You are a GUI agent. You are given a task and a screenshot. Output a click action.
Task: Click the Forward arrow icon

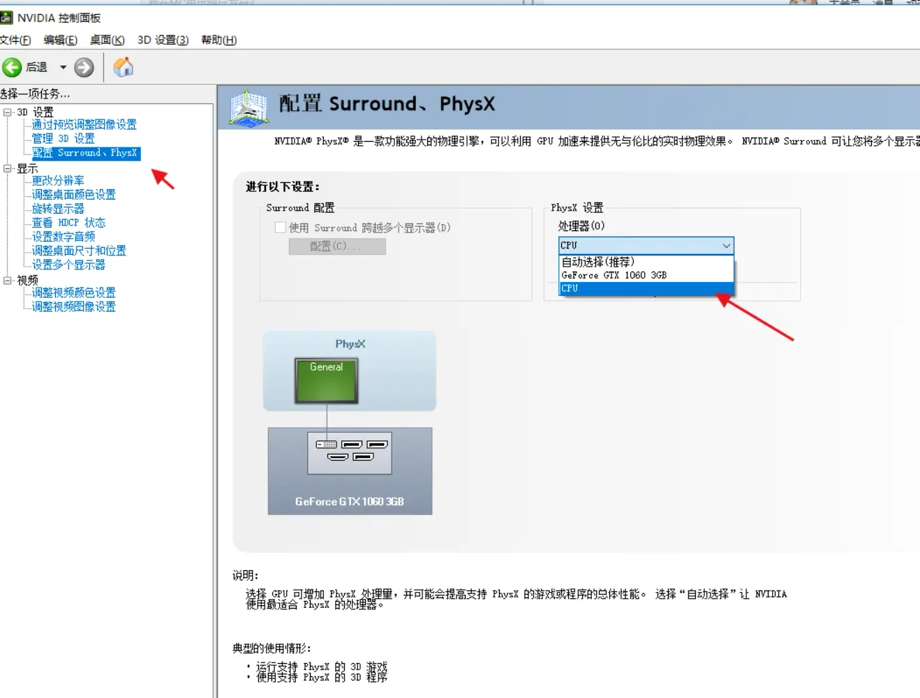(84, 67)
